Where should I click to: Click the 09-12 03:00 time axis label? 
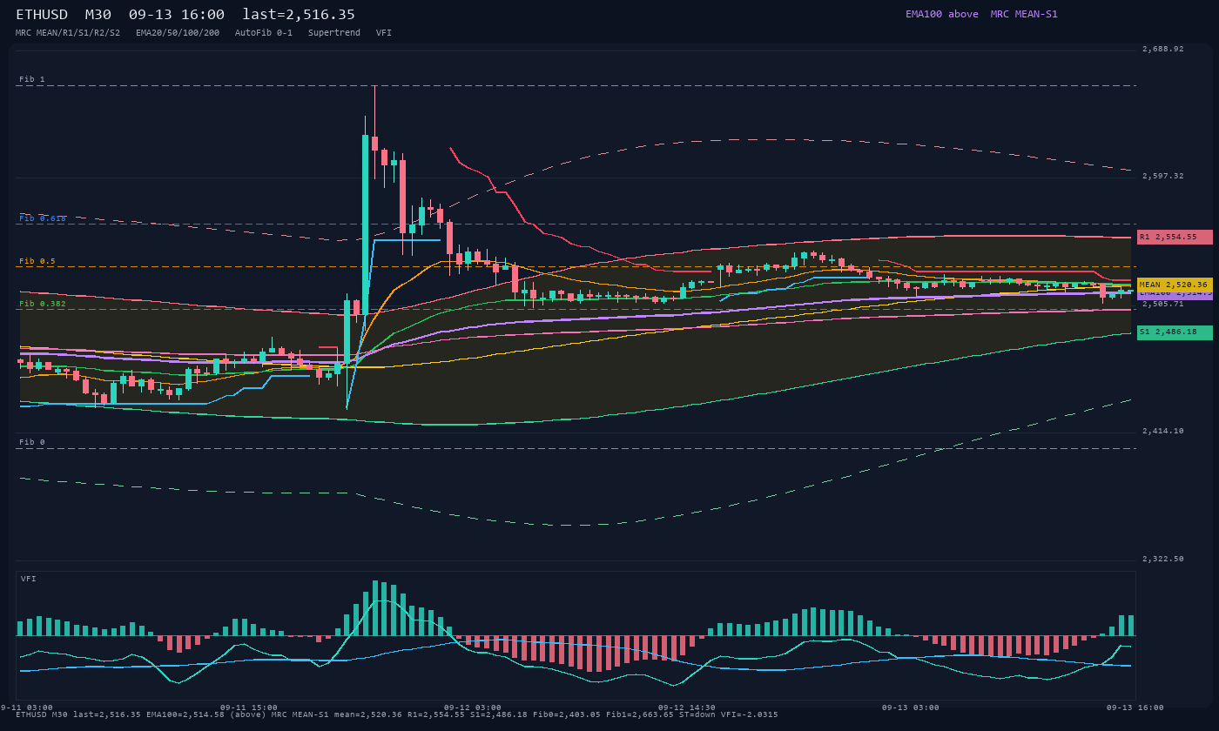pos(473,708)
